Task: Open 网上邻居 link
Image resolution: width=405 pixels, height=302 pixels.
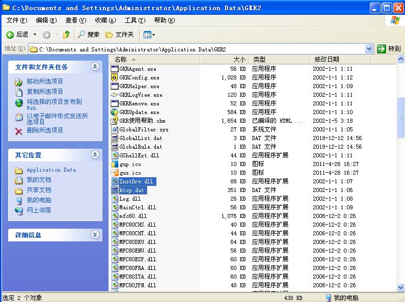Action: coord(39,210)
